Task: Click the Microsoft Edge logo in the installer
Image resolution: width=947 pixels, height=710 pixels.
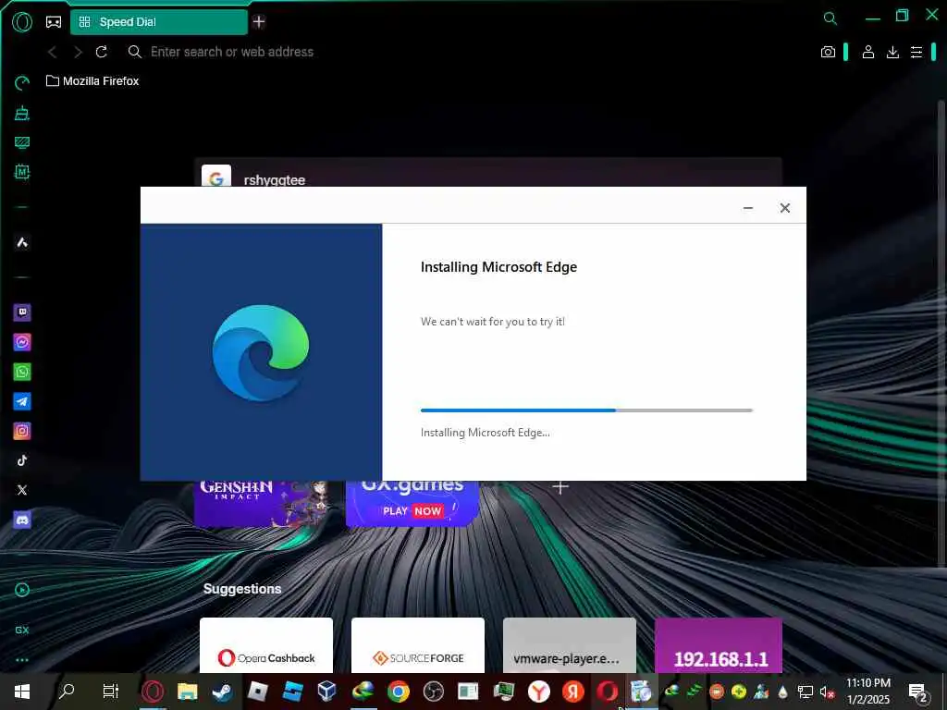Action: [261, 352]
